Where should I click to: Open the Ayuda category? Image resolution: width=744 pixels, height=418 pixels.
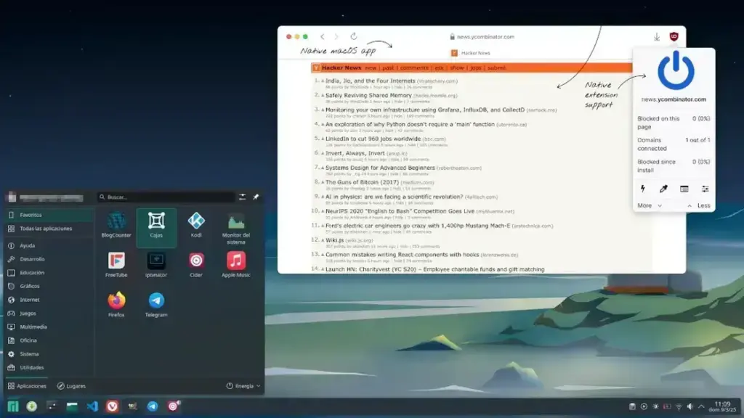pos(49,245)
